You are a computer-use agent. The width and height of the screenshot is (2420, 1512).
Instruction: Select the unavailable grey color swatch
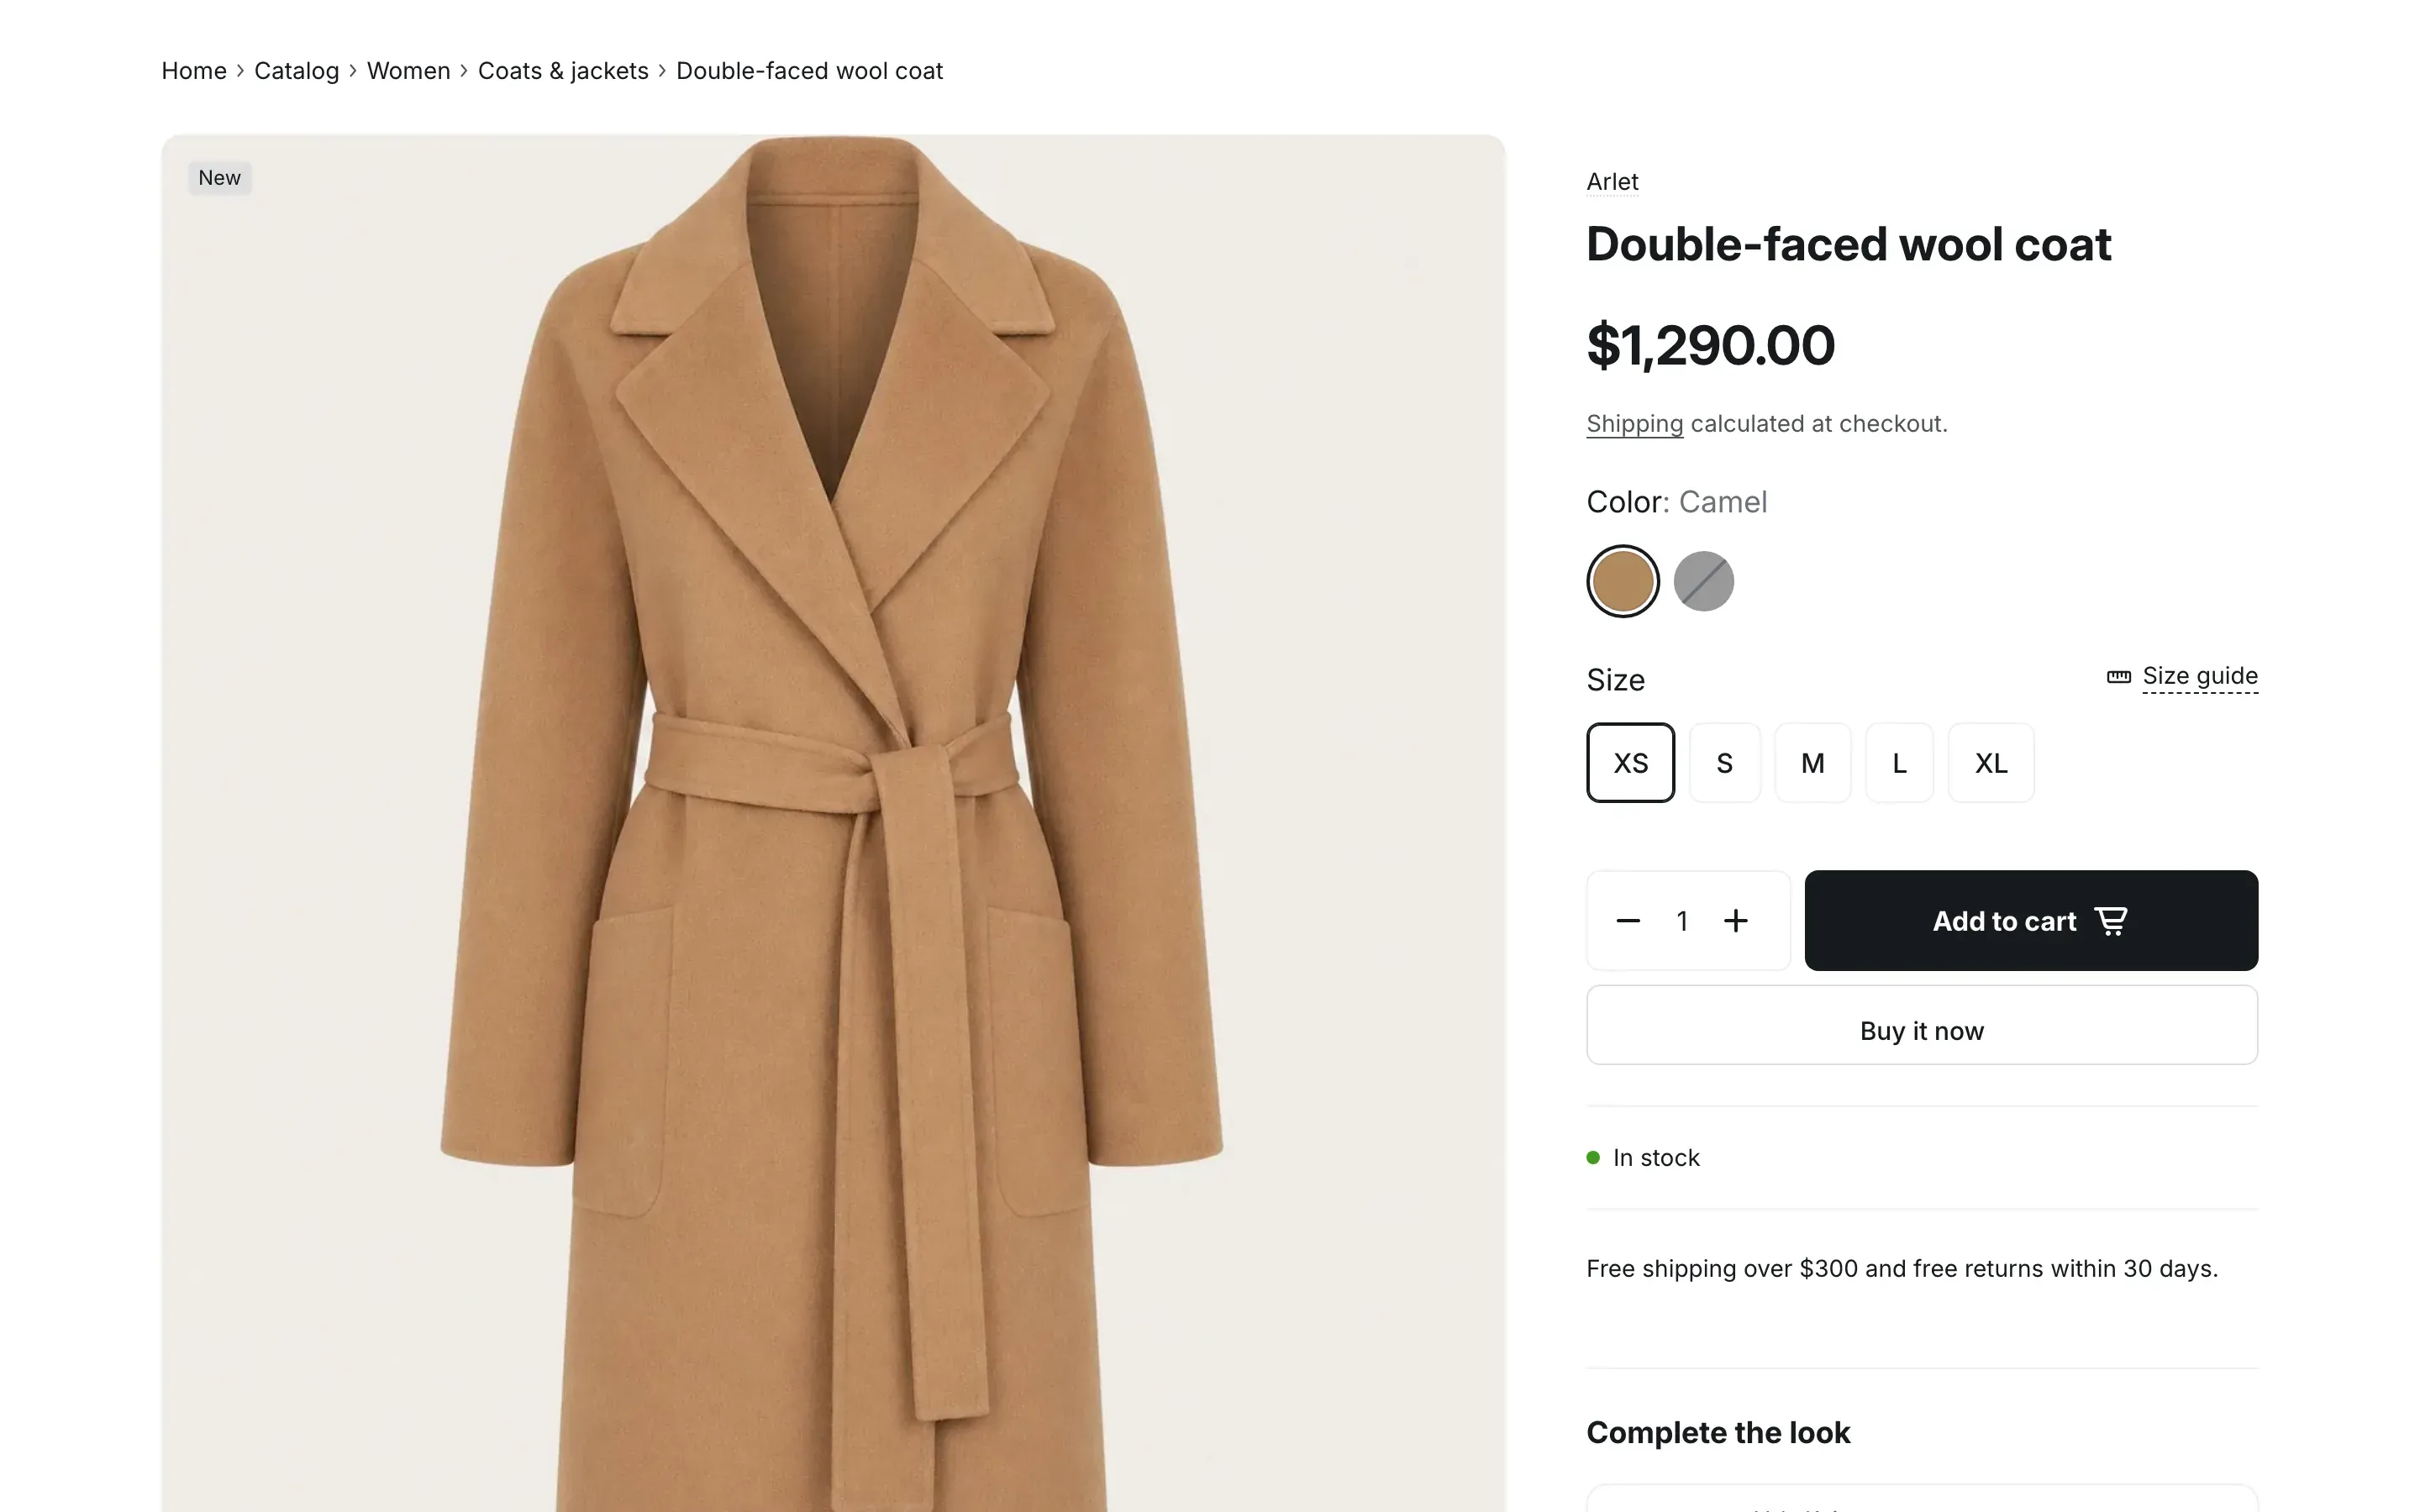pos(1703,581)
